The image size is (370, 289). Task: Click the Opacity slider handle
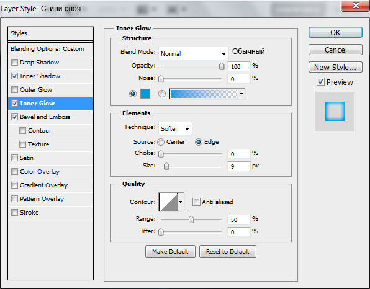[x=222, y=67]
